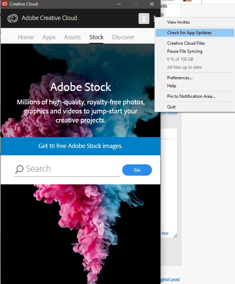
Task: Open Creative Cloud Files menu entry
Action: pyautogui.click(x=195, y=43)
